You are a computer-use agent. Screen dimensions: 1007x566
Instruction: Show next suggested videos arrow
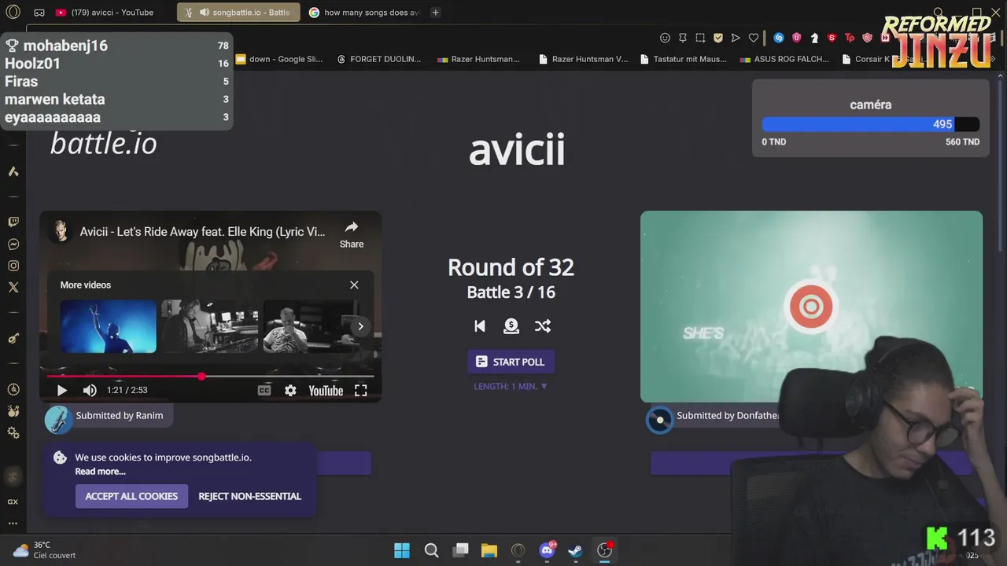(x=360, y=326)
